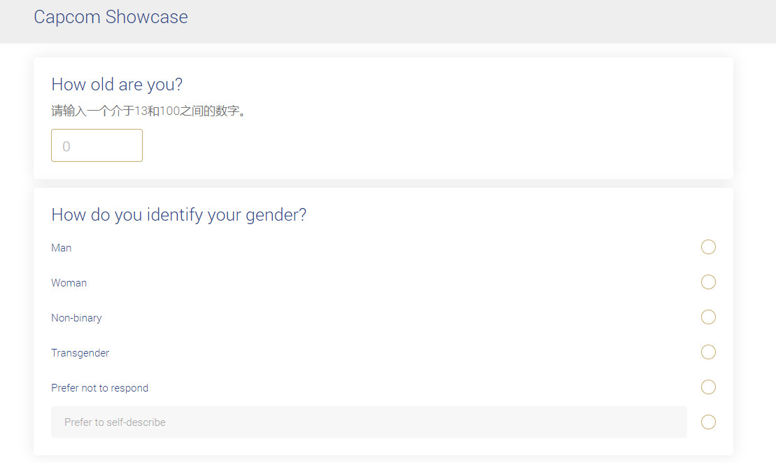
Task: Select the radio button beside the self-describe field
Action: 708,422
